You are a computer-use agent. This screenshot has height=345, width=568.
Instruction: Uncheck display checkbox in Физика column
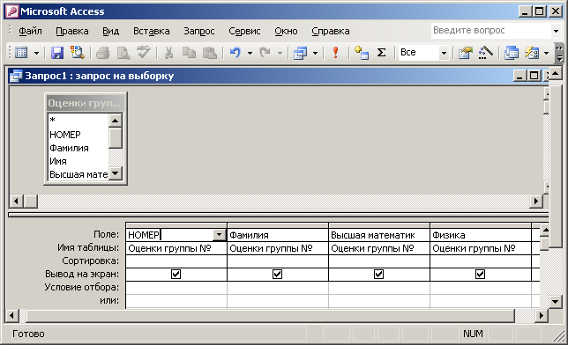tap(481, 274)
